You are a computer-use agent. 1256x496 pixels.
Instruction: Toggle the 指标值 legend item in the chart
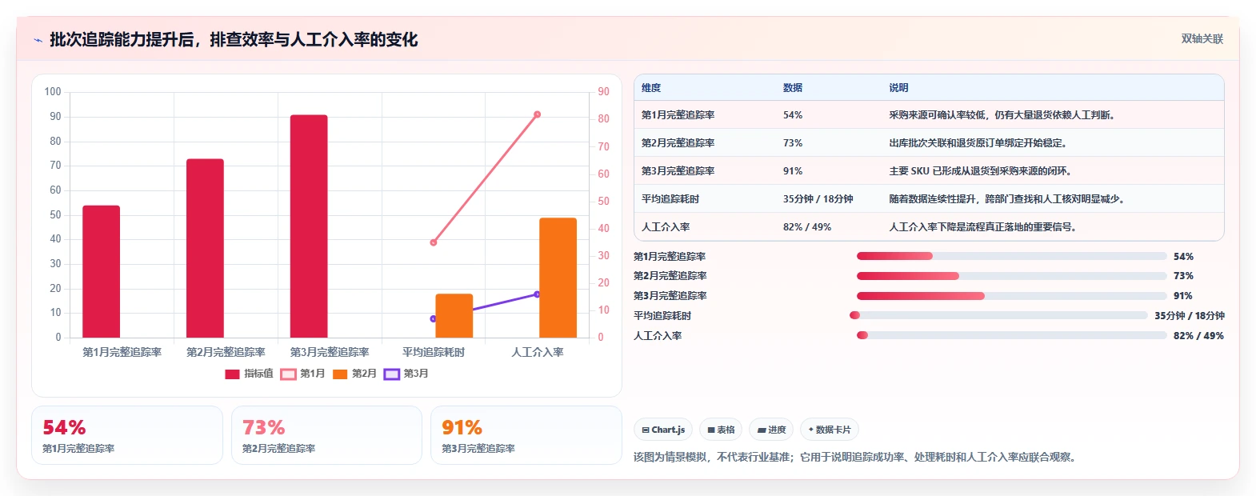[x=249, y=374]
